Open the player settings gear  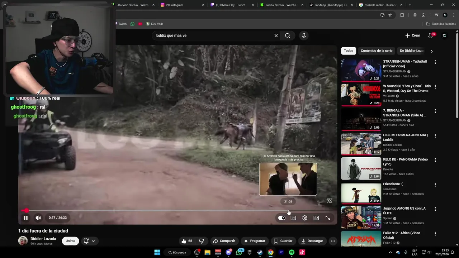coord(305,218)
